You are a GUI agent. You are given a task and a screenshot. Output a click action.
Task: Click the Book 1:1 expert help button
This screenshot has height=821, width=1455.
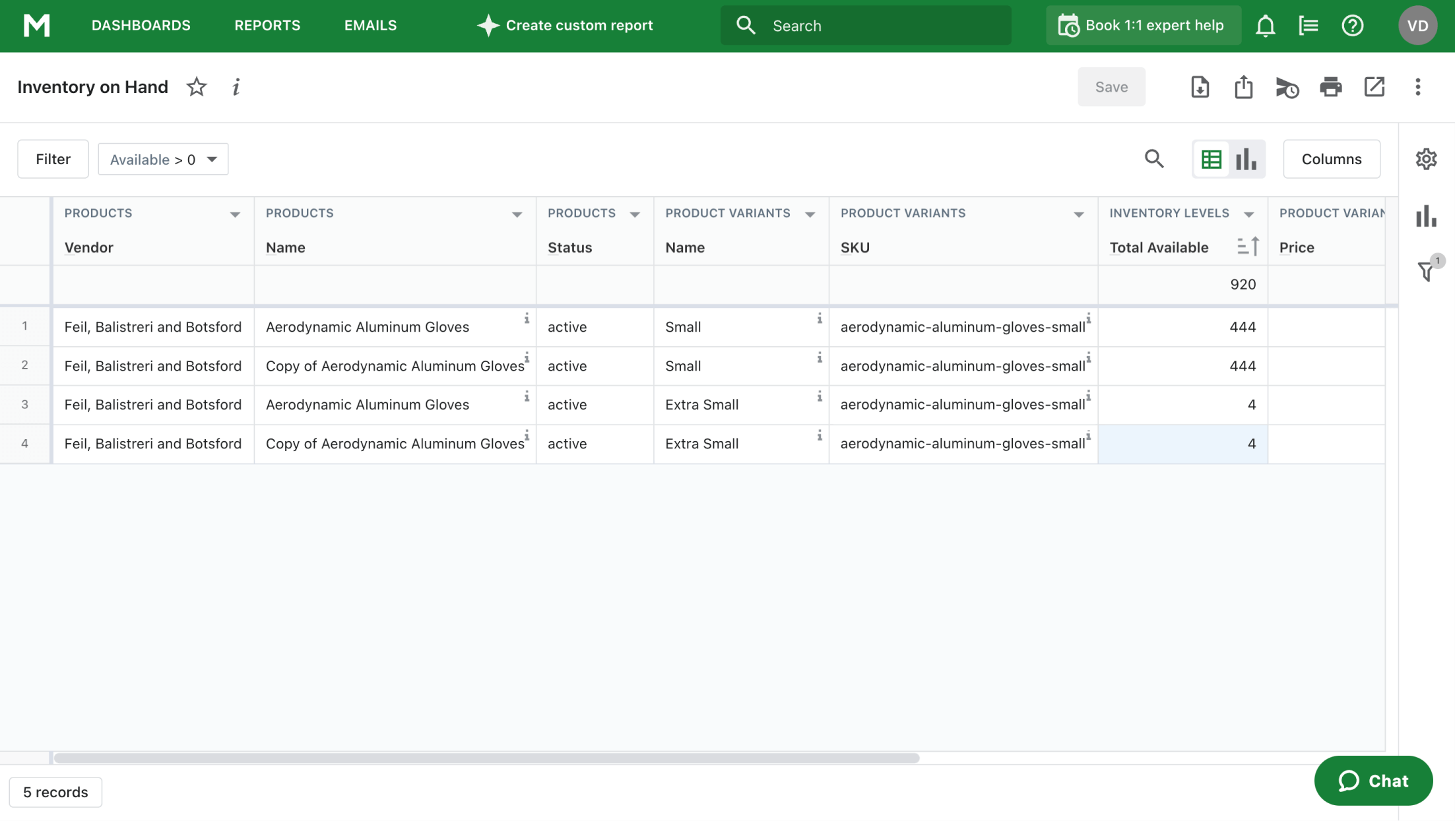click(x=1143, y=25)
